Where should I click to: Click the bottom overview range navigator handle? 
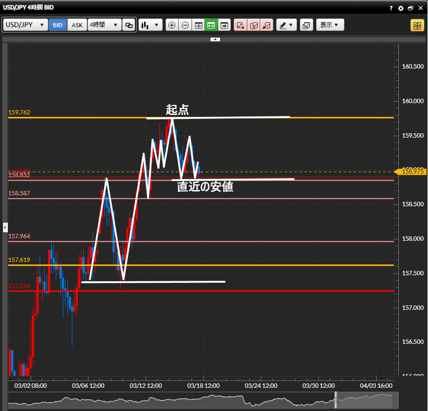[337, 400]
